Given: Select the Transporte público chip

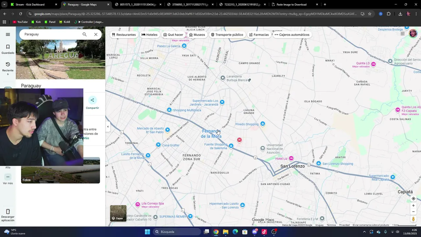Looking at the screenshot, I should [227, 35].
